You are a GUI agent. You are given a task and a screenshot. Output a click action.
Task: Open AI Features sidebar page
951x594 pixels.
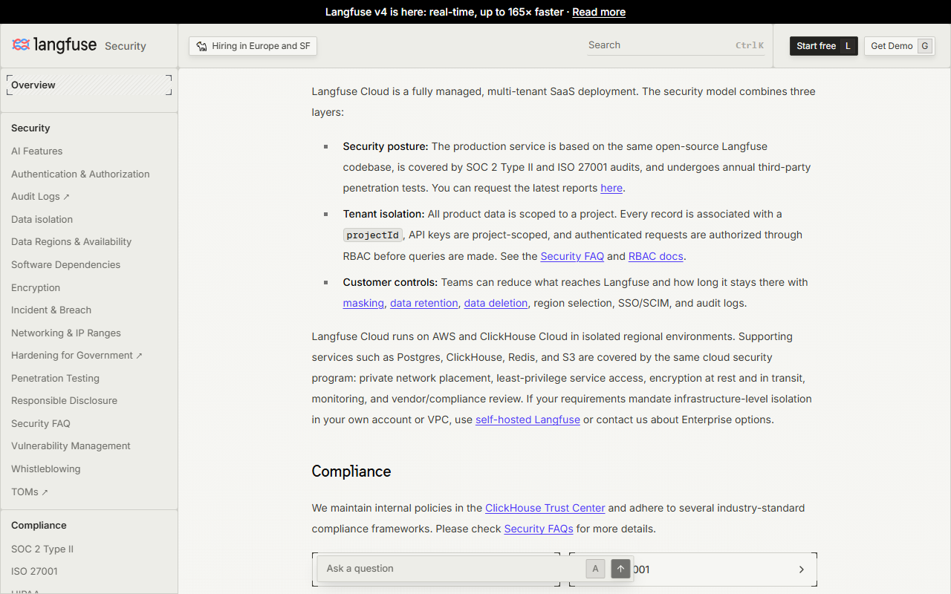click(37, 151)
